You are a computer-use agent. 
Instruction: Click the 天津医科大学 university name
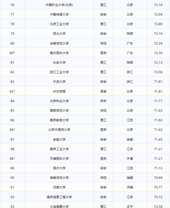tap(59, 158)
